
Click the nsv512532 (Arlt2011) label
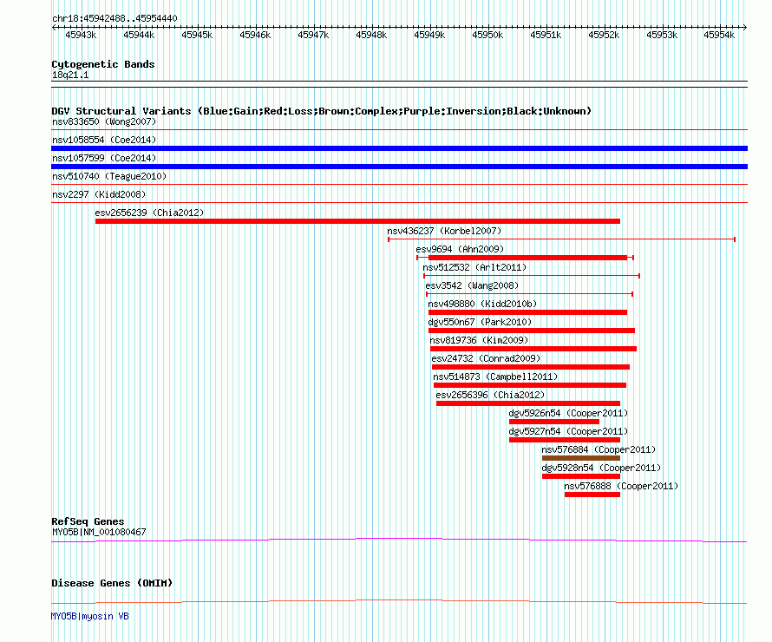click(x=474, y=267)
